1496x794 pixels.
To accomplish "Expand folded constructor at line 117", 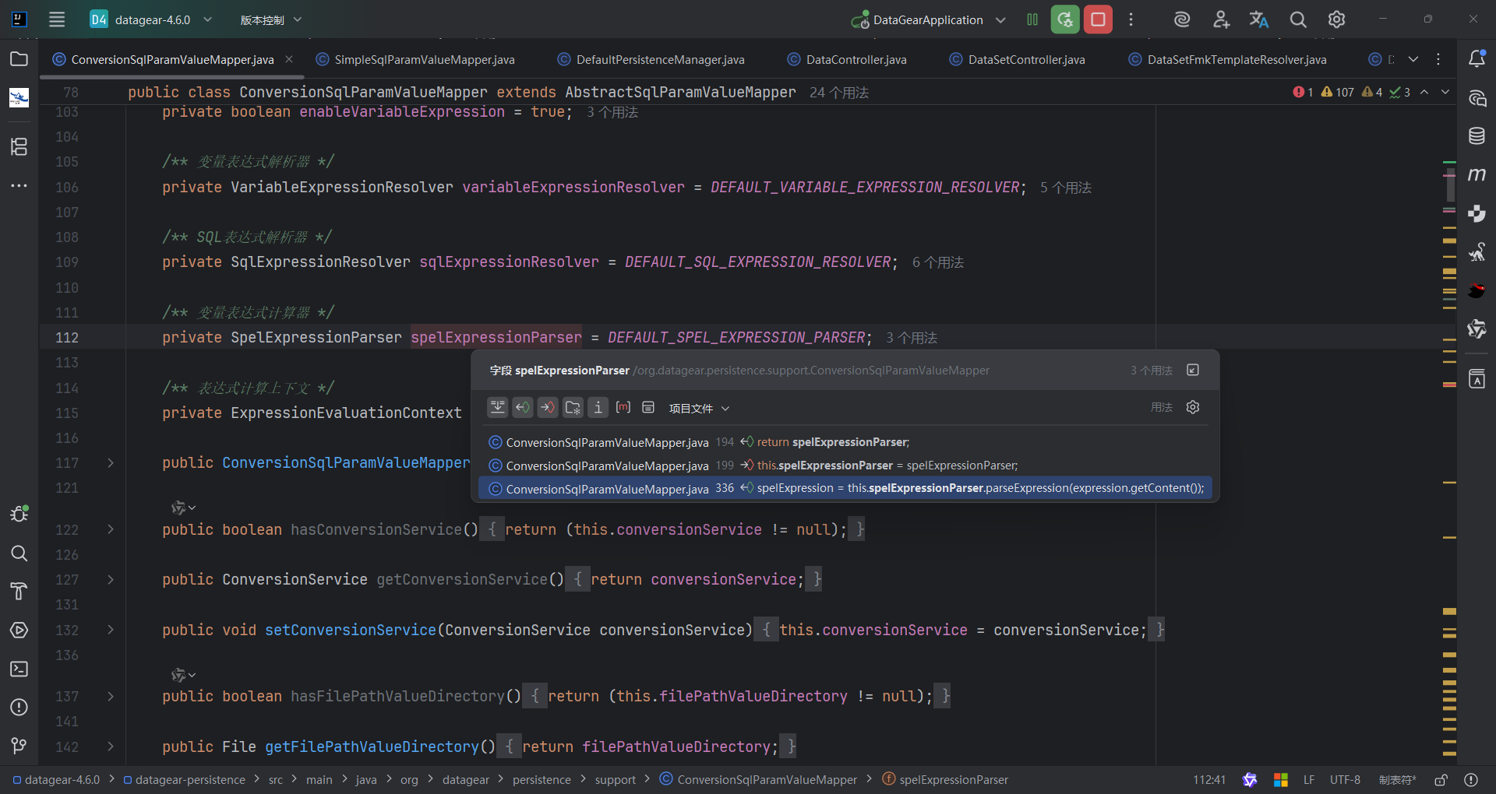I will click(111, 463).
